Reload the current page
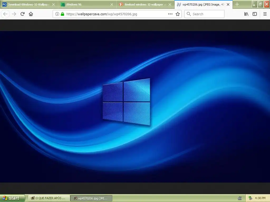This screenshot has height=202, width=270. 22,14
